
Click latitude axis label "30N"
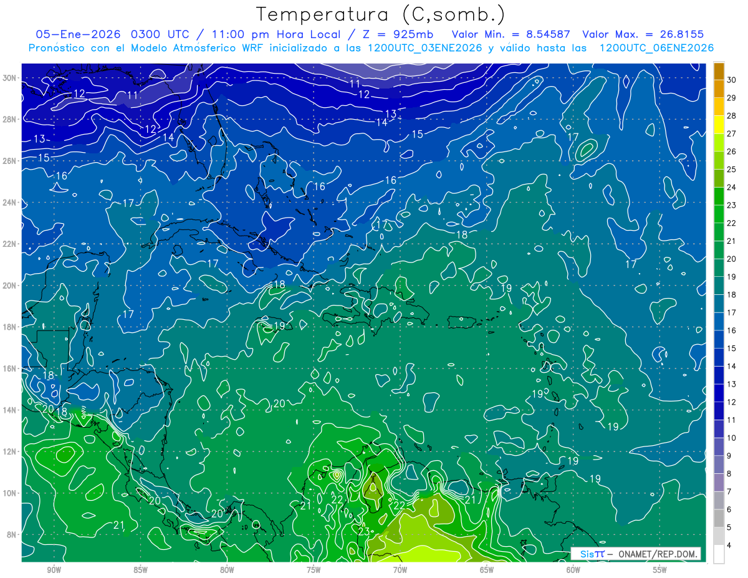10,78
